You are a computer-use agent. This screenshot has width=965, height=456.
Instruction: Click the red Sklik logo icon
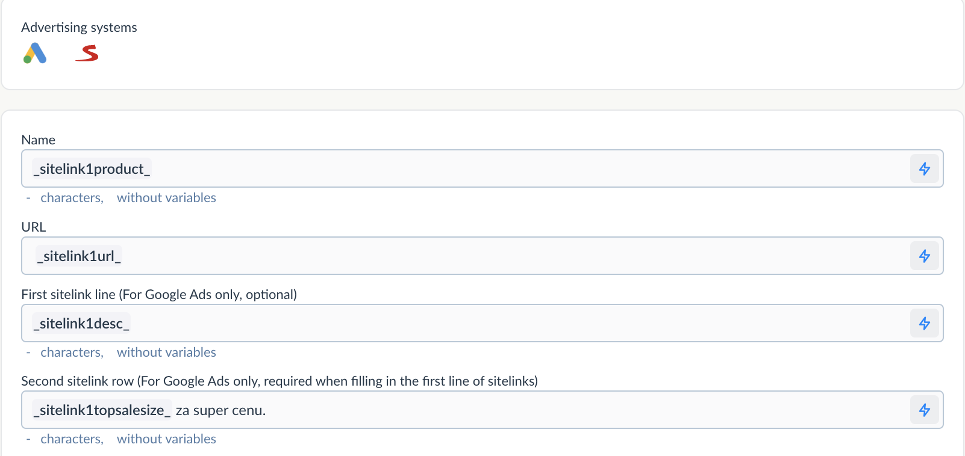(x=87, y=54)
